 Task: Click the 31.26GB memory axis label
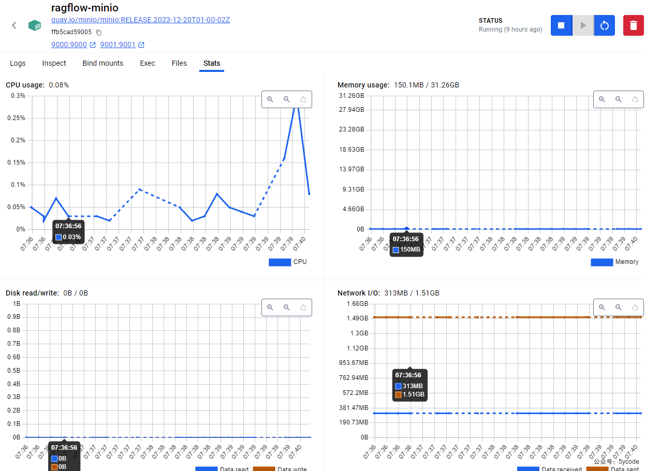tap(351, 96)
